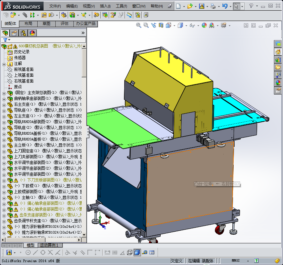The width and height of the screenshot is (283, 265).
Task: Expand the 主立板<1> node
Action: (x=4, y=146)
